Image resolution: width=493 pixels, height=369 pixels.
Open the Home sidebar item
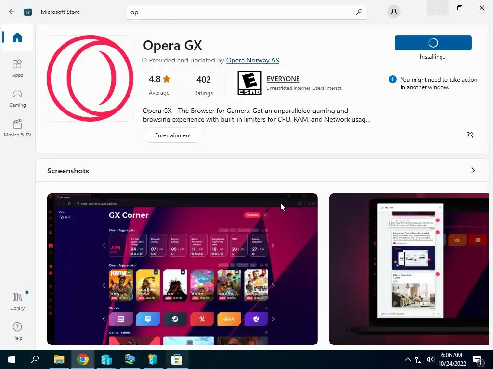click(x=17, y=37)
